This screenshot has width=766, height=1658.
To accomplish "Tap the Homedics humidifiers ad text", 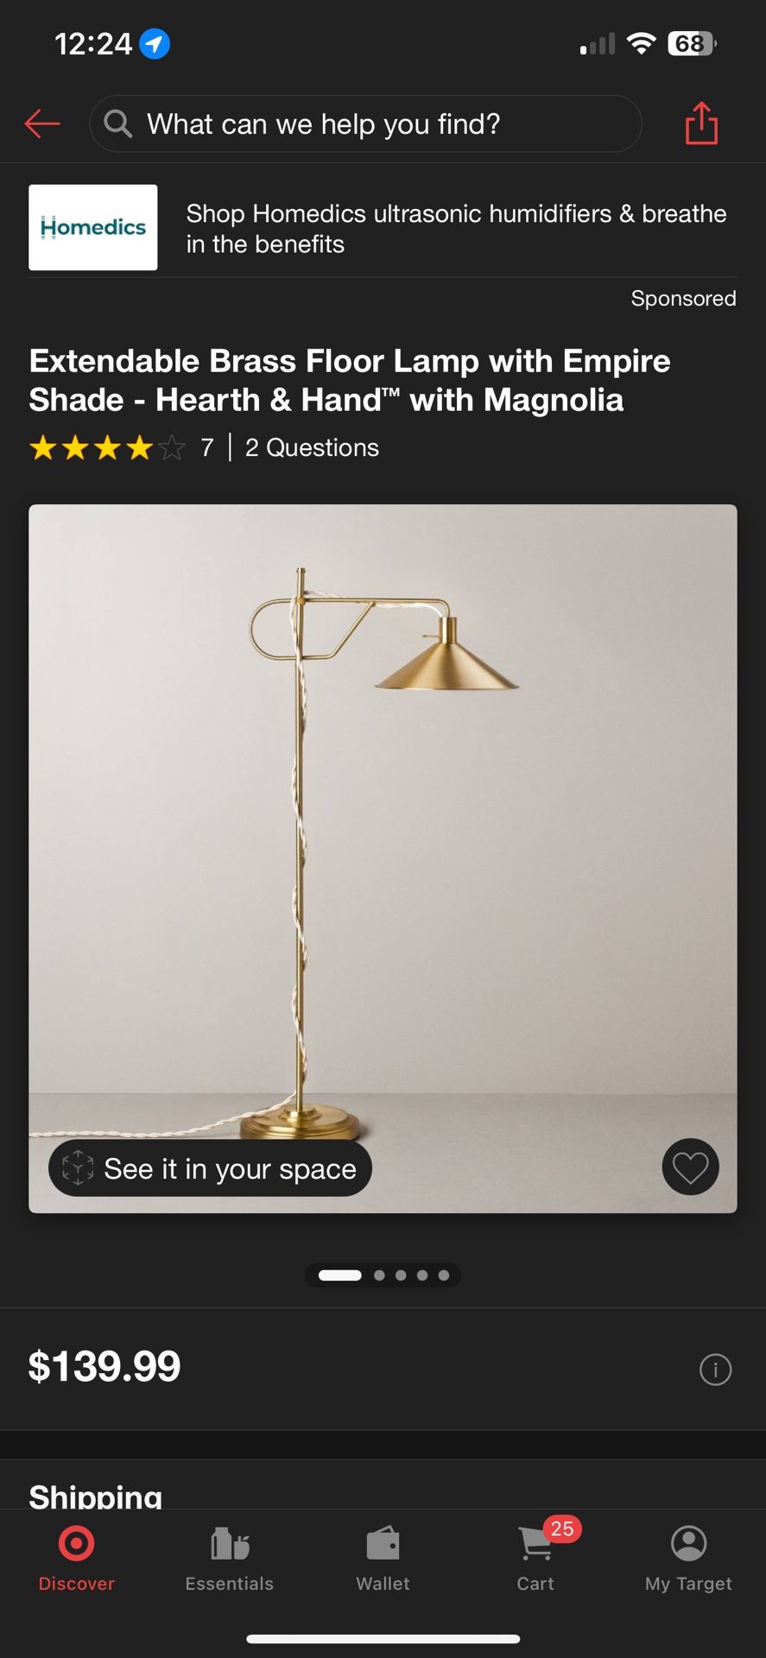I will (456, 229).
